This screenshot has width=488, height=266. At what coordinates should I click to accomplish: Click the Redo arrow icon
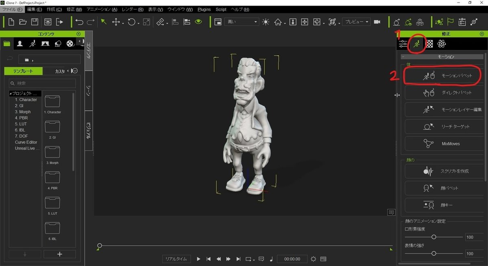(x=91, y=22)
